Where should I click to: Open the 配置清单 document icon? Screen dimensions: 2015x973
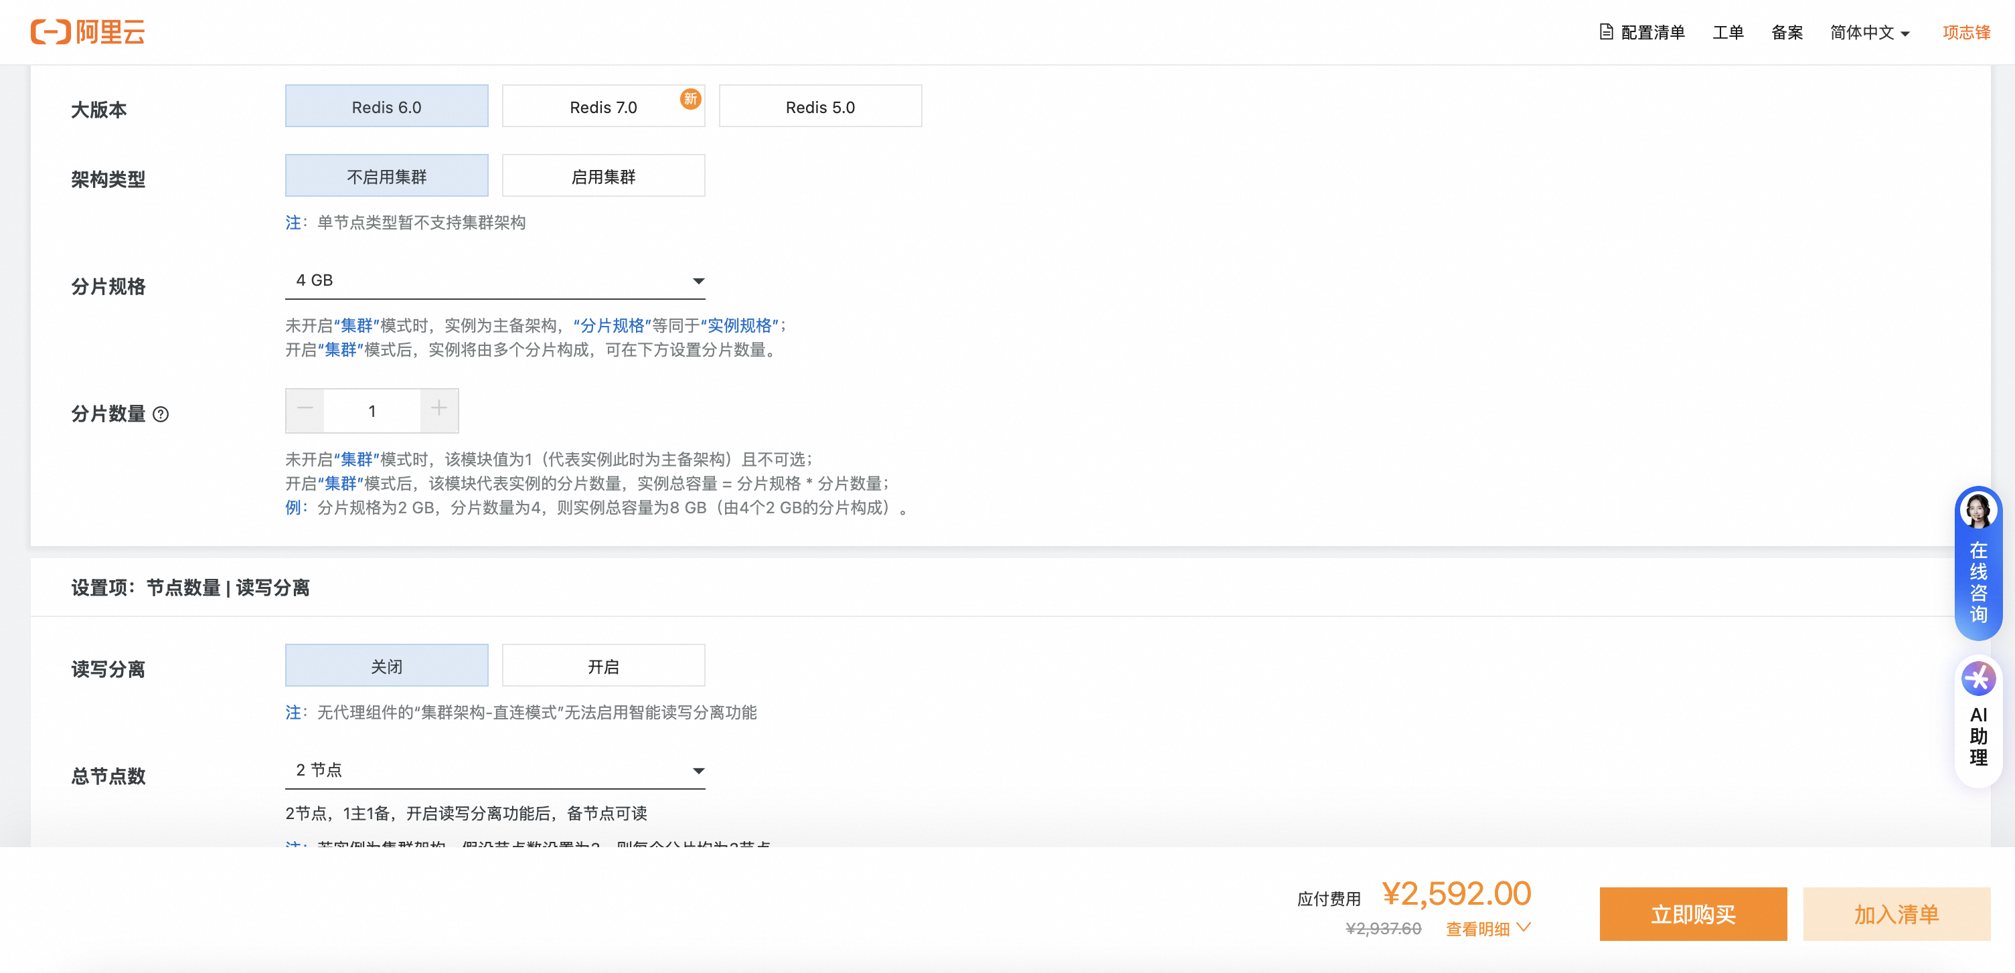(1606, 32)
